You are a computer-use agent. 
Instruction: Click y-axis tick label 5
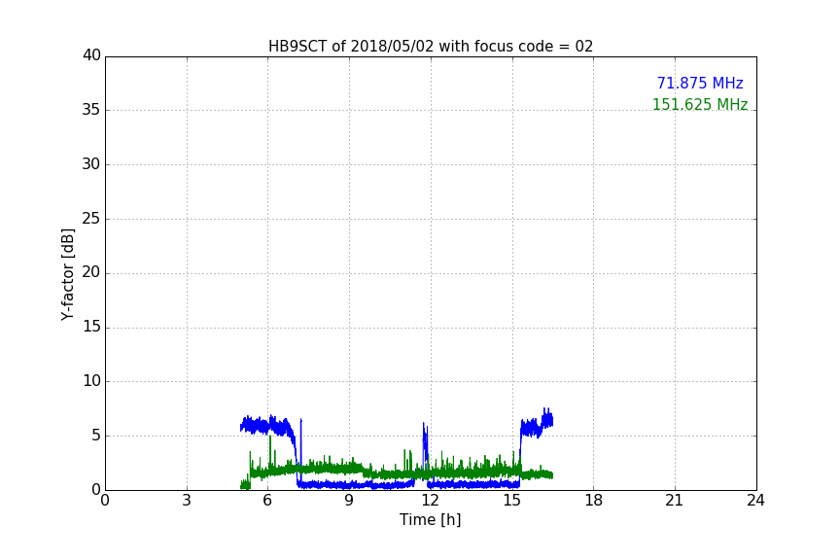96,436
